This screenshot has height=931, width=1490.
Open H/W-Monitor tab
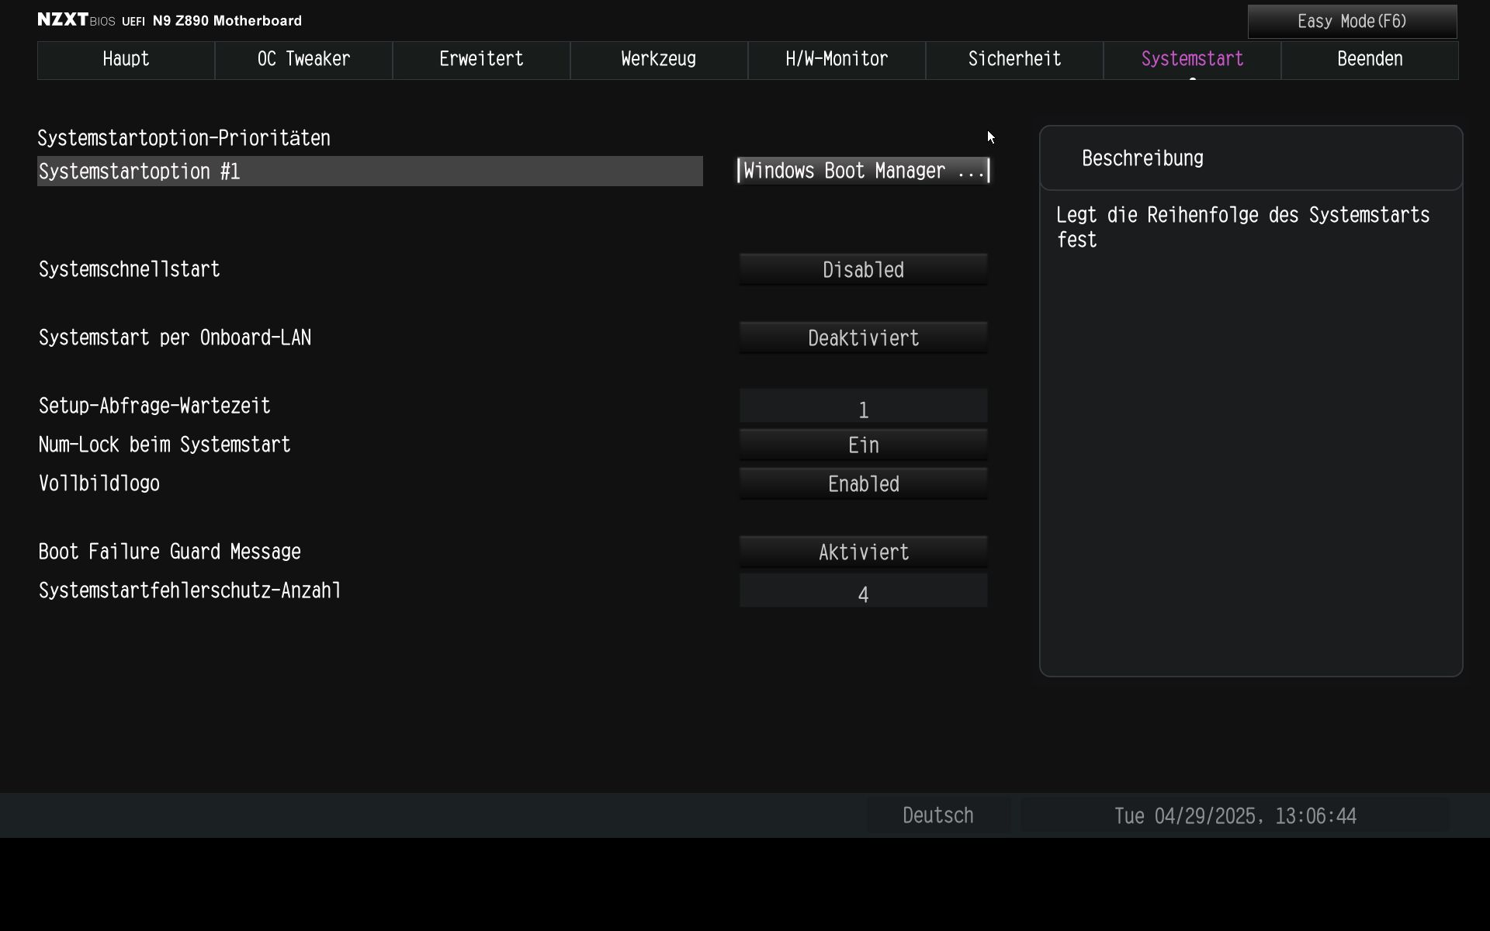click(x=837, y=60)
